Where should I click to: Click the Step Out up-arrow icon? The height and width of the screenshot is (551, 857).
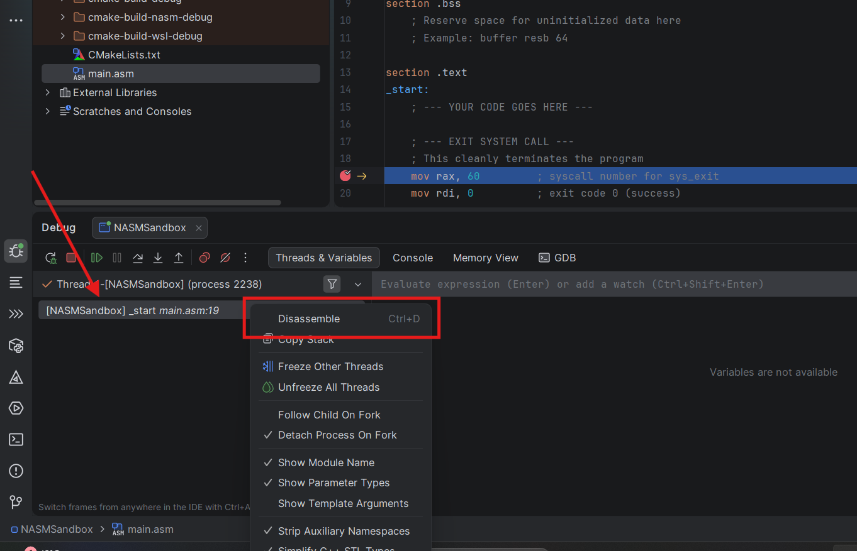tap(179, 258)
